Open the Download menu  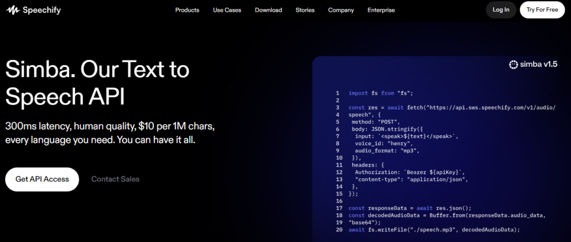268,10
